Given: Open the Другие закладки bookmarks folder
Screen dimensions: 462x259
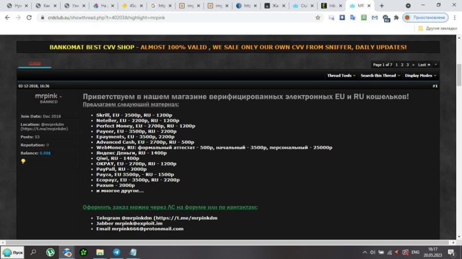Looking at the screenshot, I should pyautogui.click(x=438, y=28).
